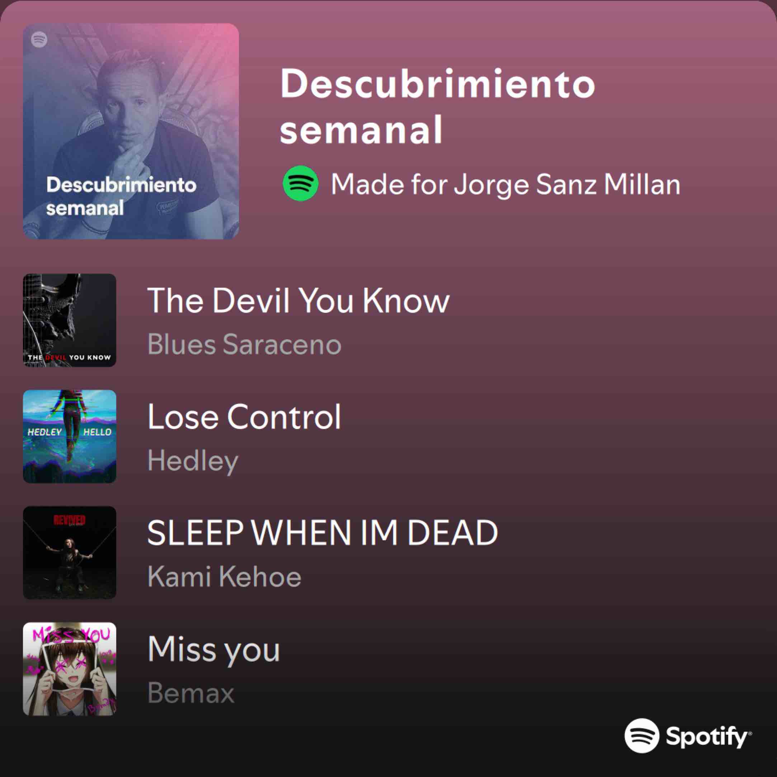Viewport: 777px width, 777px height.
Task: Open artist Kami Kehoe
Action: point(225,577)
